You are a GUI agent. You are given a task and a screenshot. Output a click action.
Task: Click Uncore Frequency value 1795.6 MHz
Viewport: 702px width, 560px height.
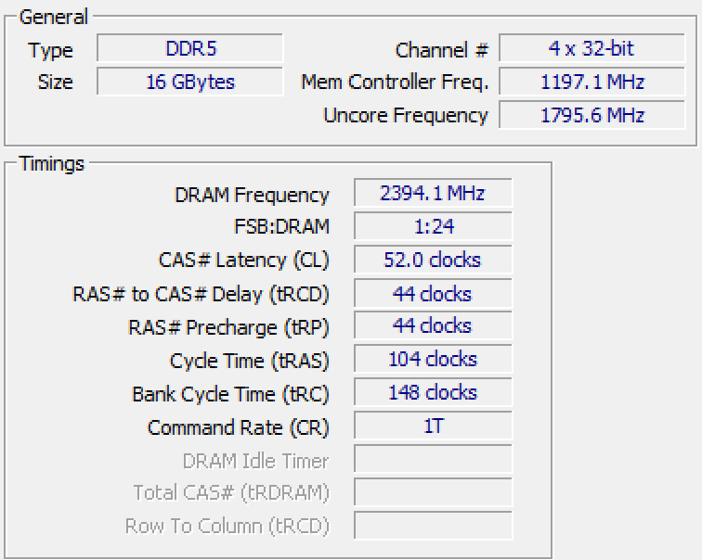coord(591,115)
